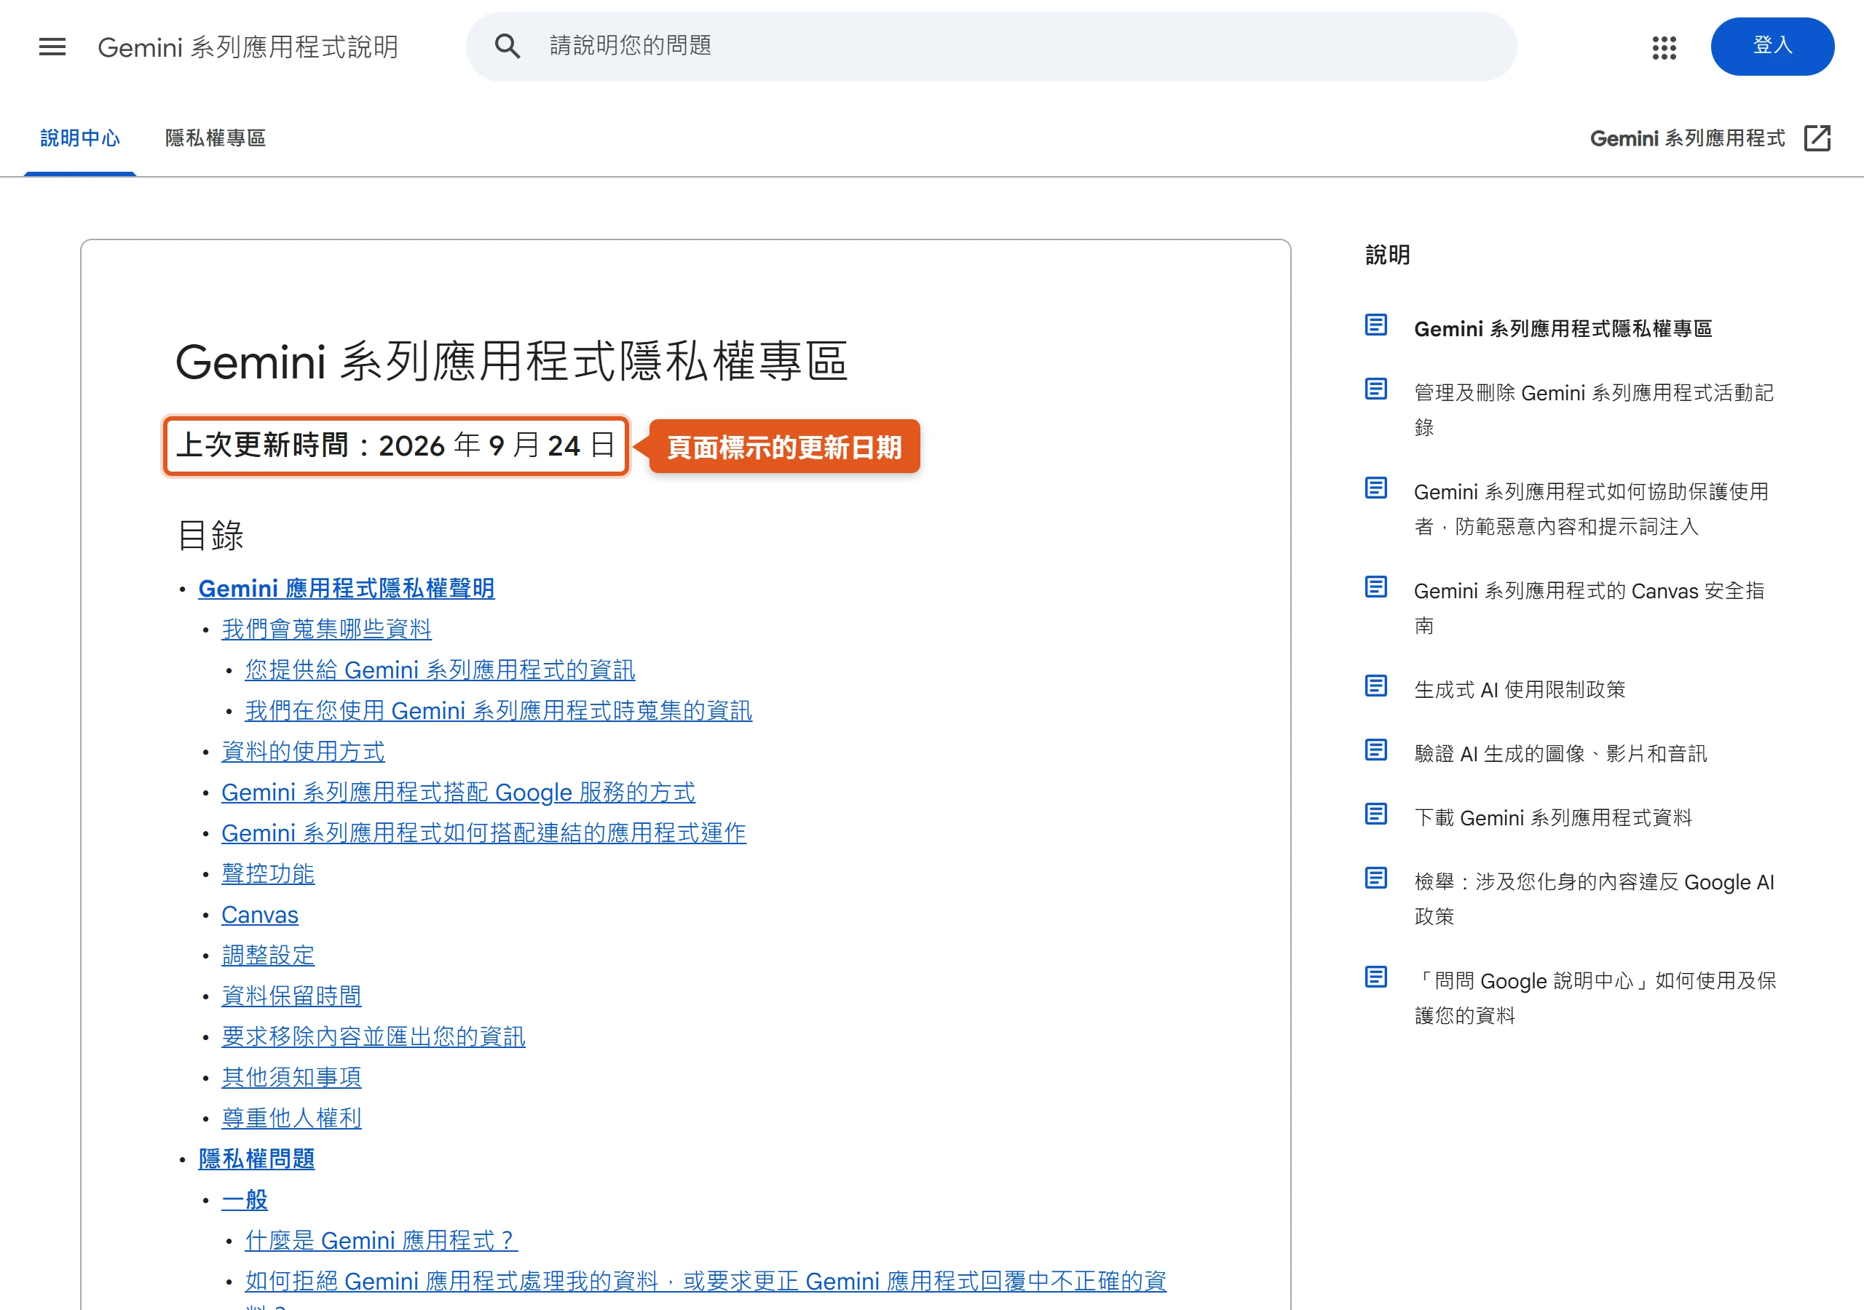Open 要求移除內容並匯出您的資訊 link

click(374, 1036)
